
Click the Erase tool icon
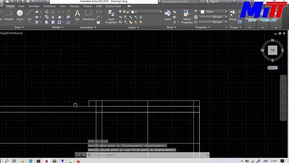pos(68,12)
